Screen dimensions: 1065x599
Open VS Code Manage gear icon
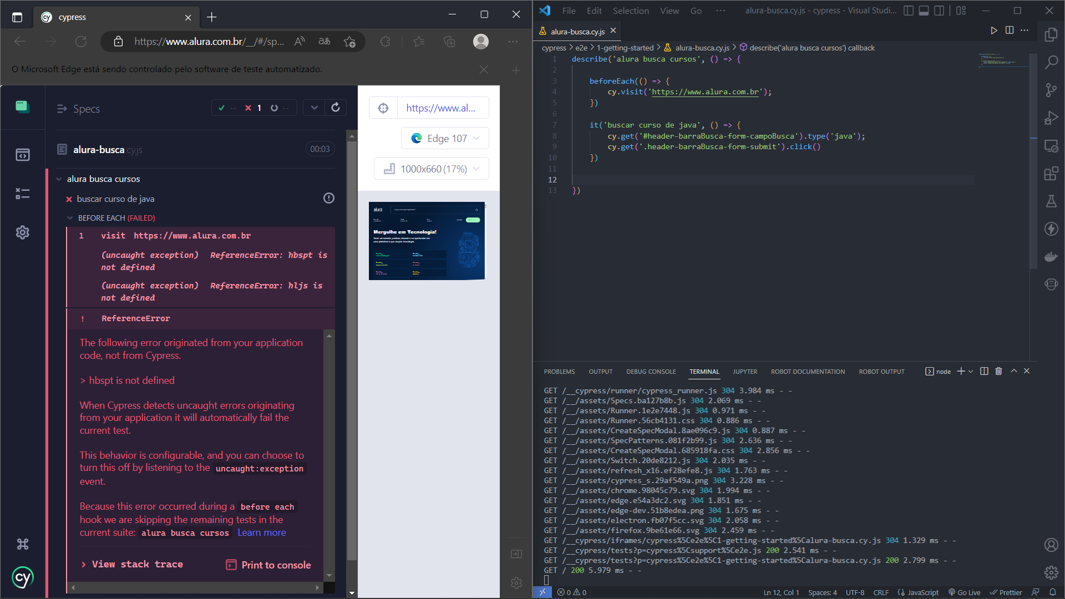[x=1051, y=572]
